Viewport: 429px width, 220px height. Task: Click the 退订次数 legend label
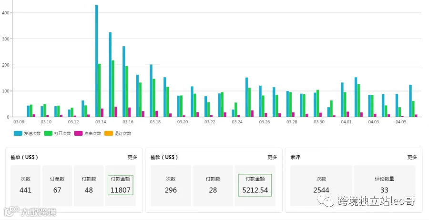(x=123, y=133)
